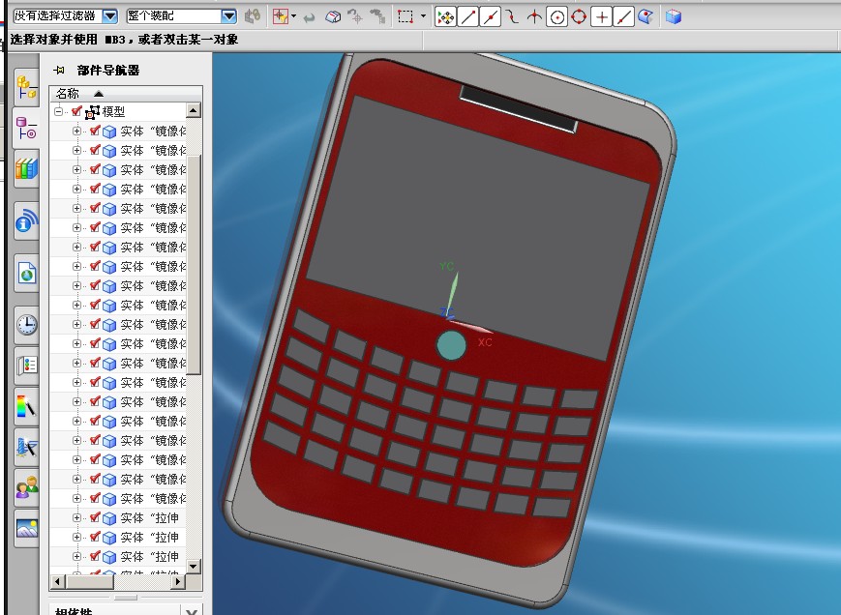Open the rectangle selection dropdown arrow
Screen dimensions: 841x615
click(423, 16)
